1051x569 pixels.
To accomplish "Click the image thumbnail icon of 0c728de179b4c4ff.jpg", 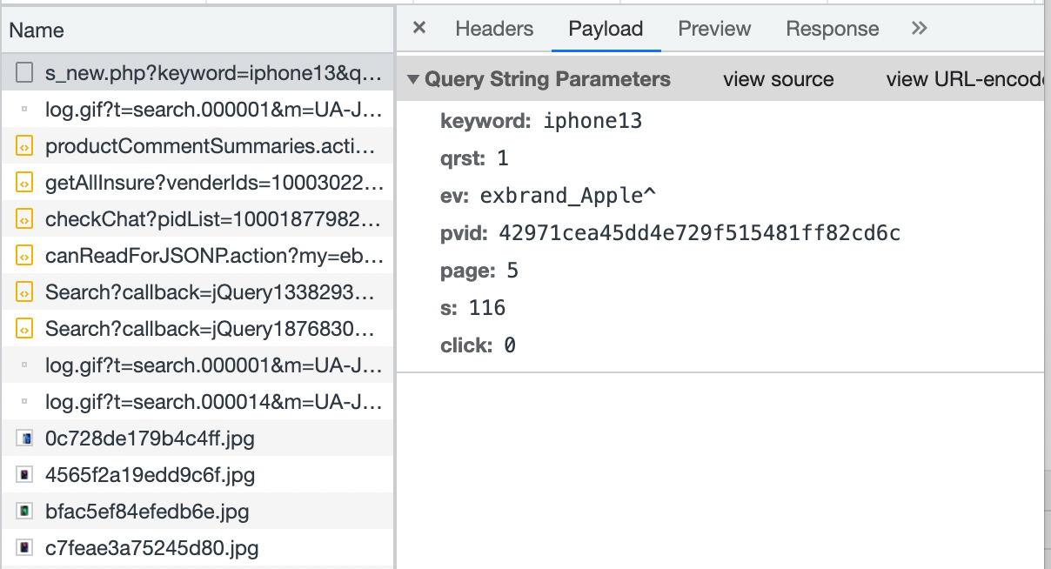I will click(x=25, y=438).
